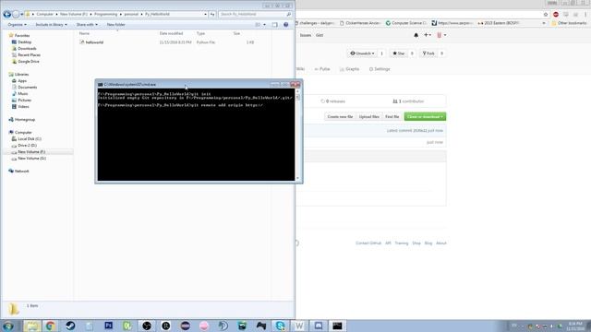
Task: Click 1 contributor link
Action: pyautogui.click(x=408, y=101)
